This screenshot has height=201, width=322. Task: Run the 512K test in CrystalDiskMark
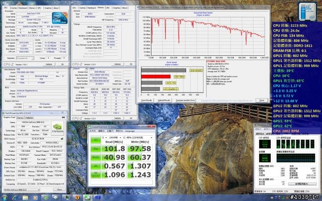click(x=96, y=157)
